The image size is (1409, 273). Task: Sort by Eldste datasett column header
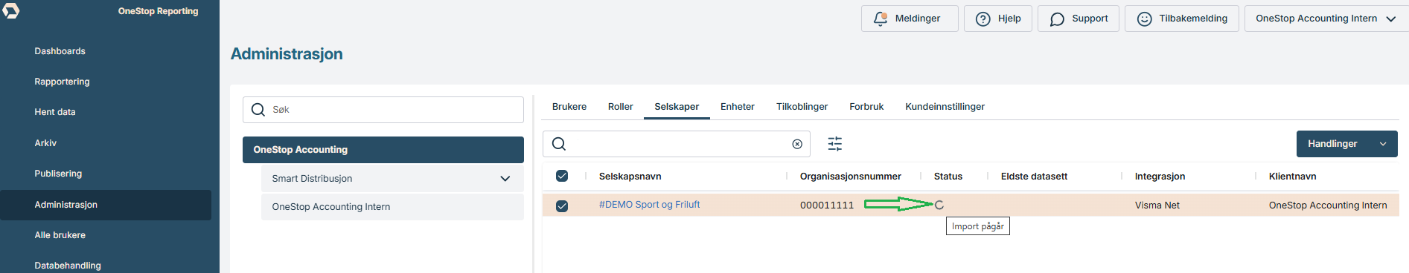pos(1034,177)
